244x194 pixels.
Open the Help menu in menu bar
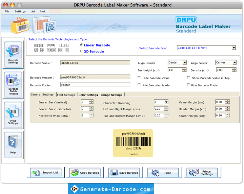click(43, 11)
